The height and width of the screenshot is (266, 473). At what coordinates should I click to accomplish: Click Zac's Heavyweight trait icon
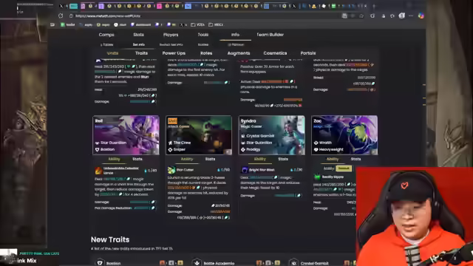pos(316,149)
